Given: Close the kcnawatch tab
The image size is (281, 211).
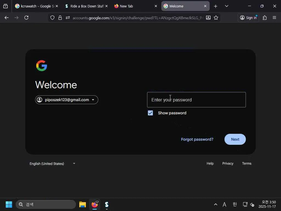Looking at the screenshot, I should [57, 6].
